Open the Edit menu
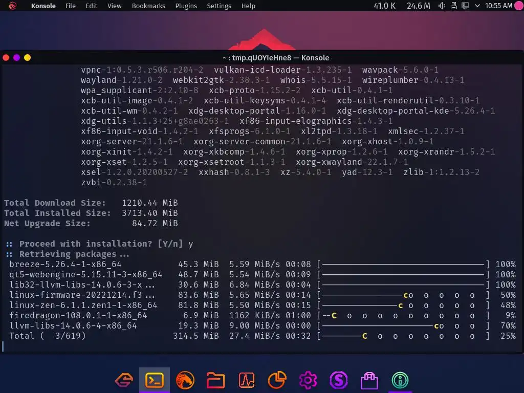524x393 pixels. point(91,6)
